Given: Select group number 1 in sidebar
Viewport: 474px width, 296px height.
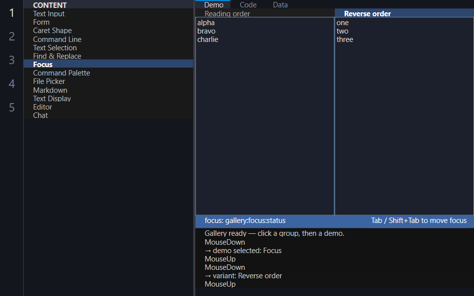Looking at the screenshot, I should (12, 13).
